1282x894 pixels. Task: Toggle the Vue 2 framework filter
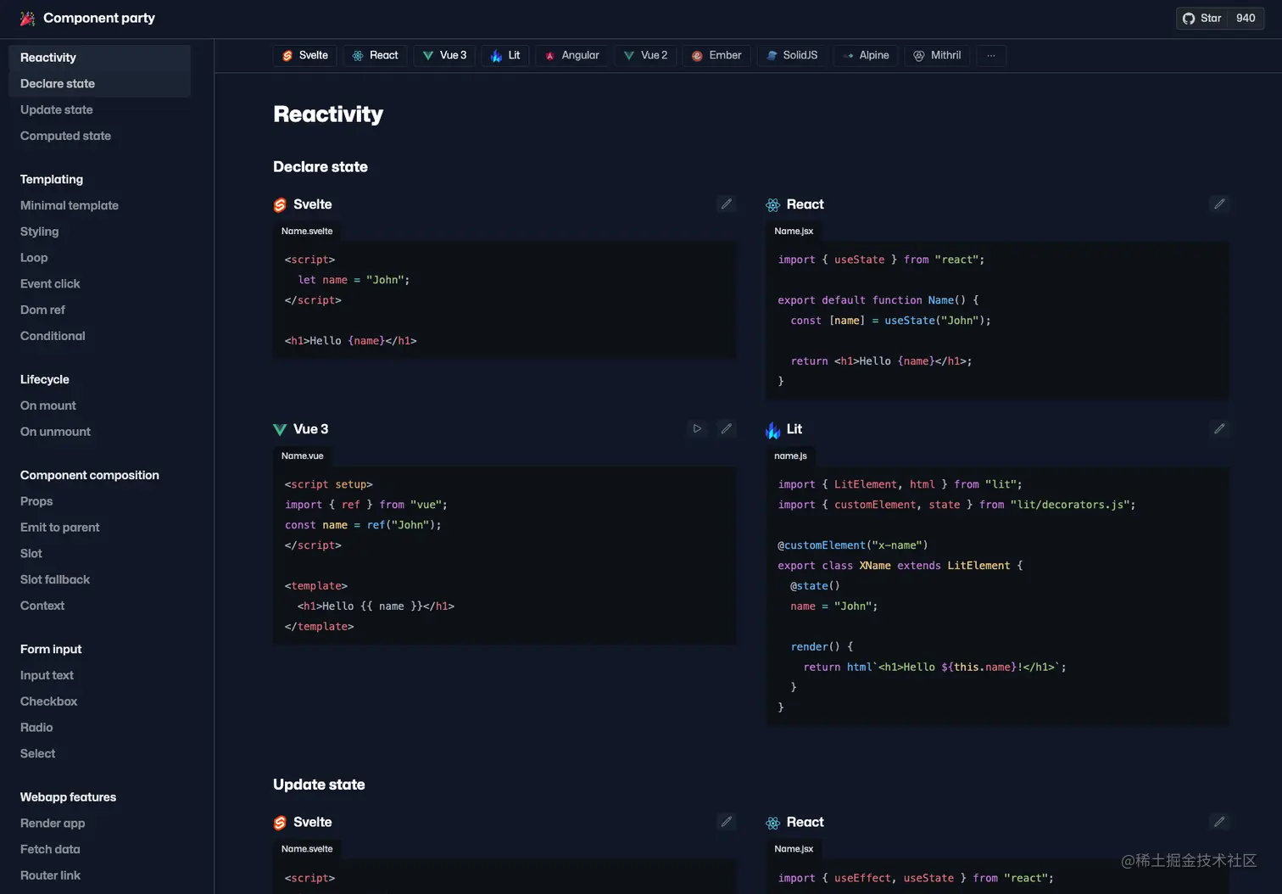click(x=646, y=55)
